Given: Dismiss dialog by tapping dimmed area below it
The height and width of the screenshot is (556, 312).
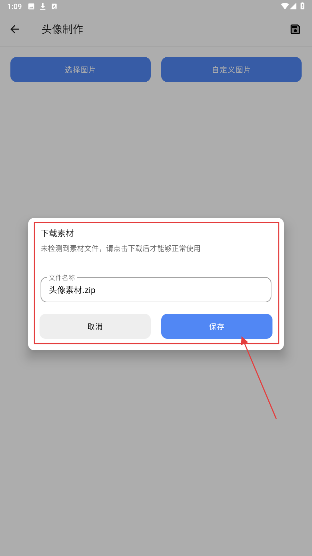Looking at the screenshot, I should point(156,452).
